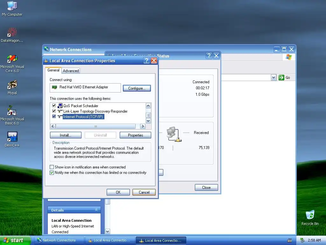Click the Red Hat VirtIO Ethernet Adapter field
The image size is (326, 245).
coord(85,88)
